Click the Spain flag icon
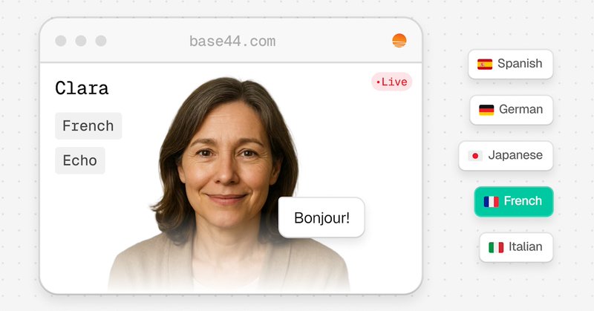Screen dimensions: 594x311 click(485, 64)
